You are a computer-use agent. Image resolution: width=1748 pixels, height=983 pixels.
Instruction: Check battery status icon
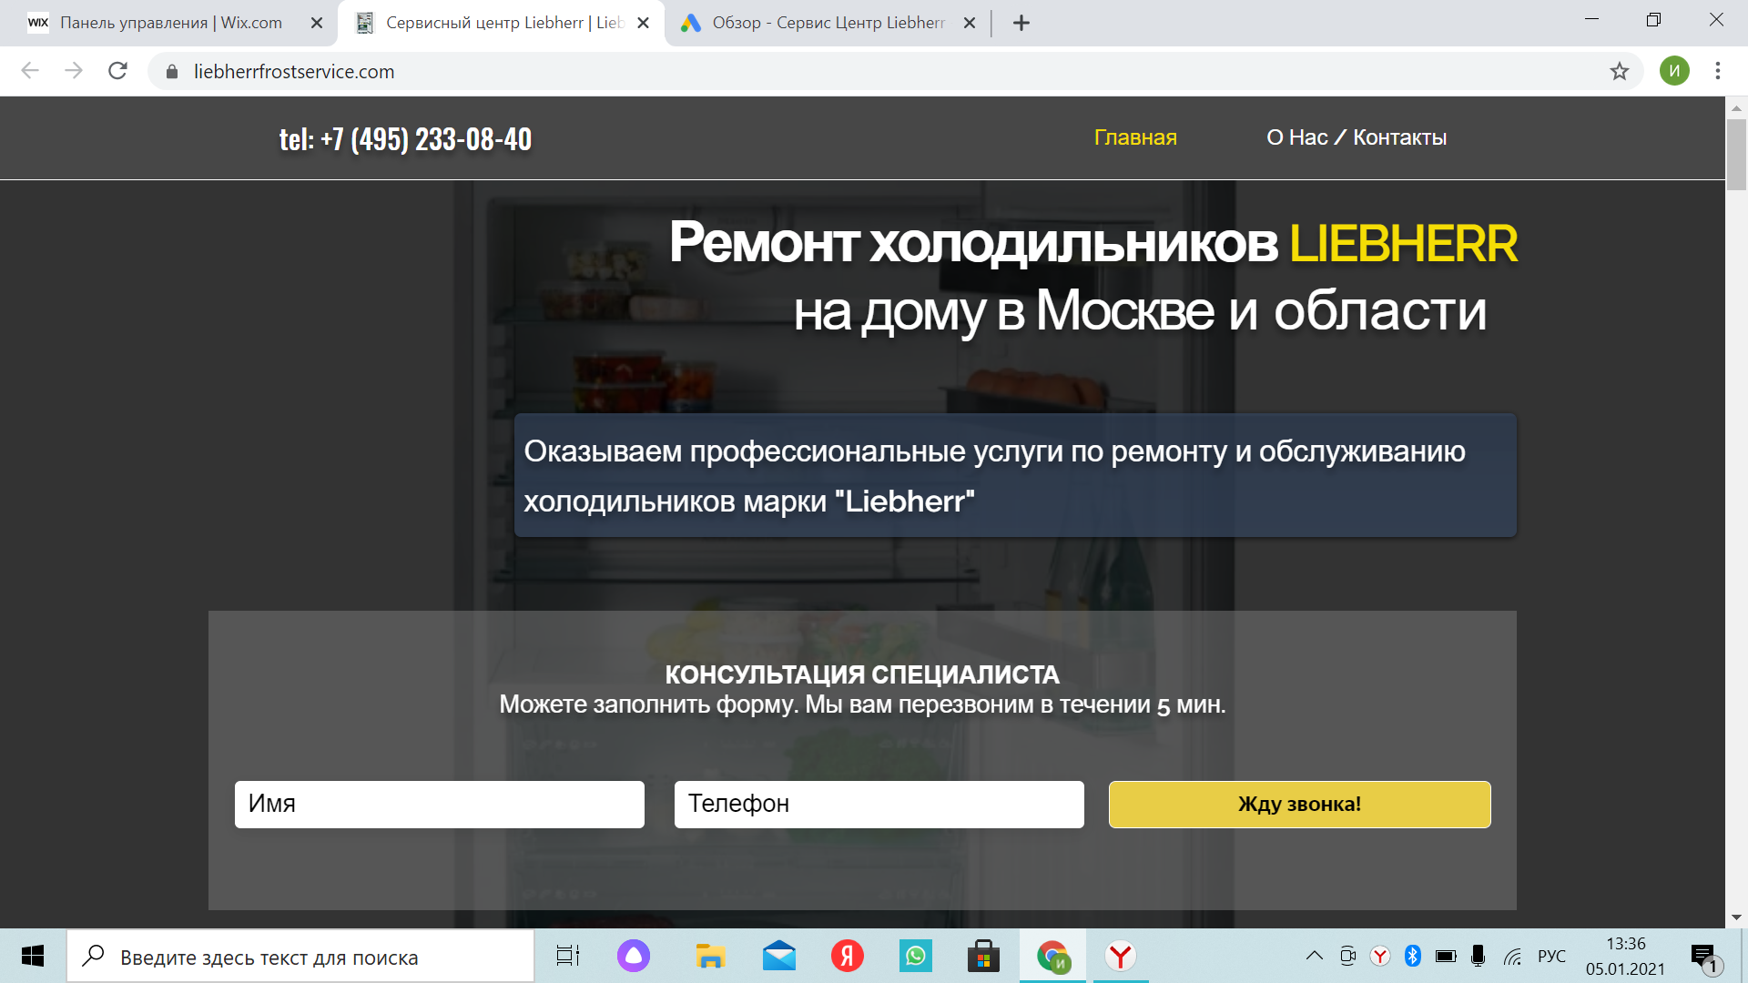coord(1446,956)
